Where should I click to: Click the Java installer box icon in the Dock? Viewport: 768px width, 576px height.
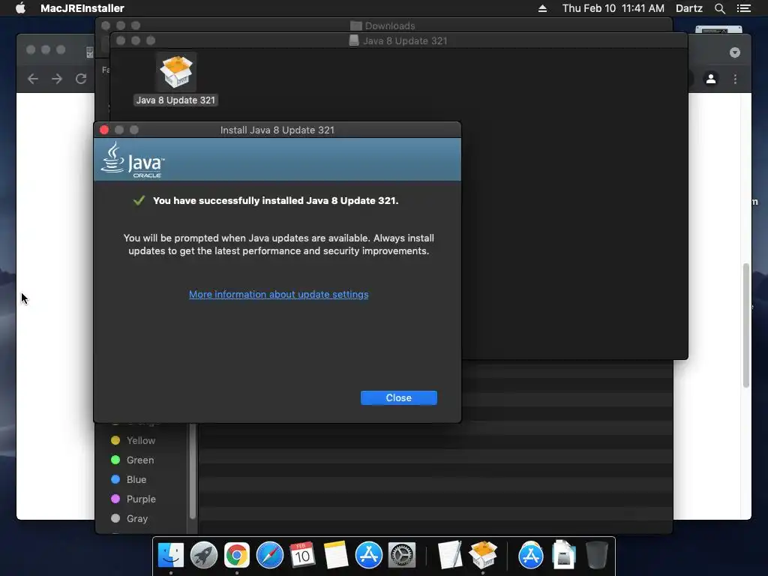(483, 555)
